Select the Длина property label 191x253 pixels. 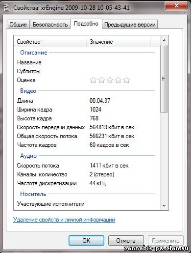(25, 101)
